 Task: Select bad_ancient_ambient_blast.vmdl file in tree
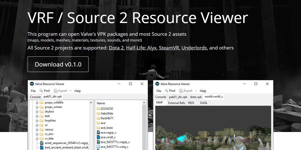(67, 147)
